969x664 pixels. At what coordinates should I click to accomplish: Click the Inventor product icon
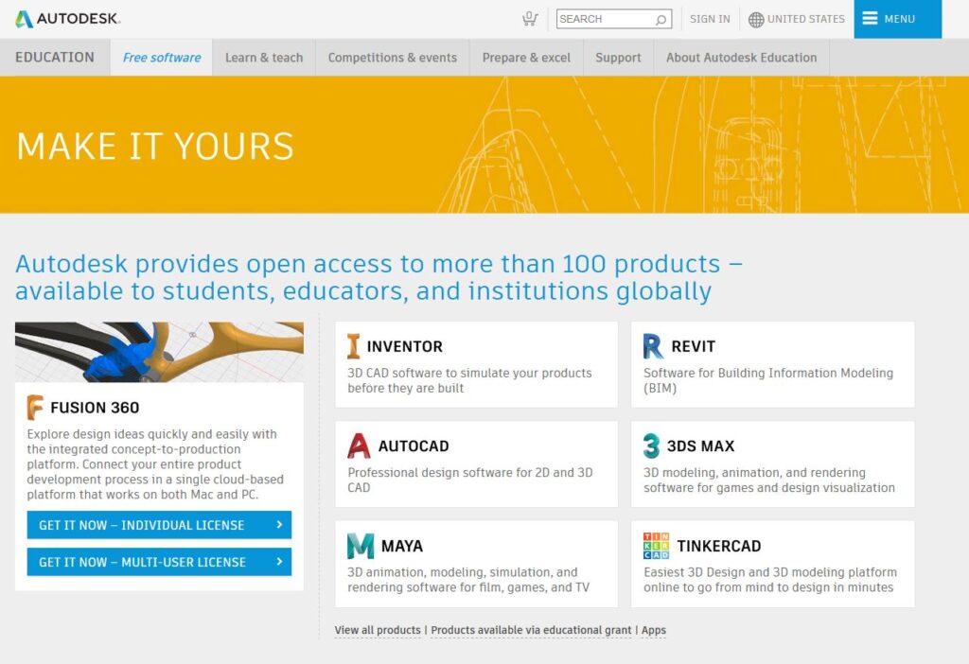(354, 346)
